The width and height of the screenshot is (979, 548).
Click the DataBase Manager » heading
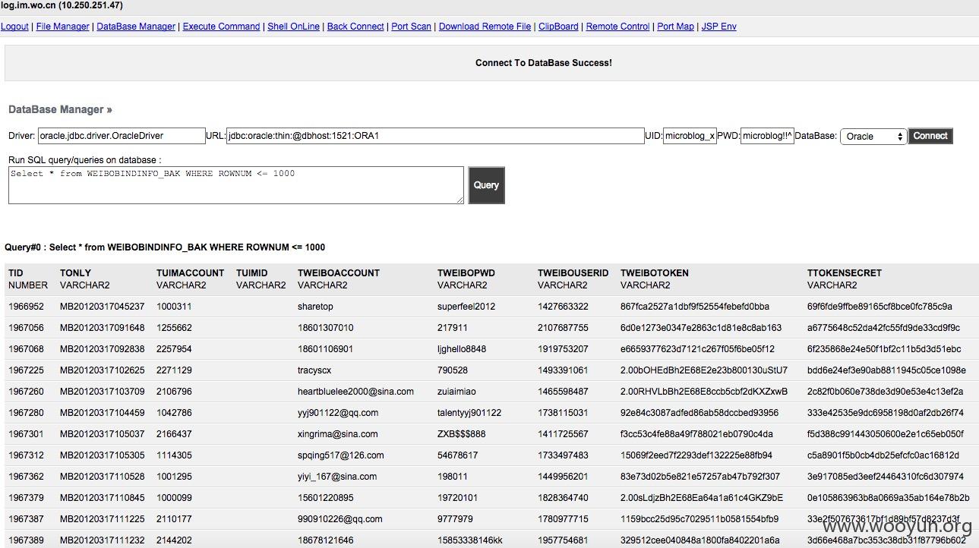60,109
